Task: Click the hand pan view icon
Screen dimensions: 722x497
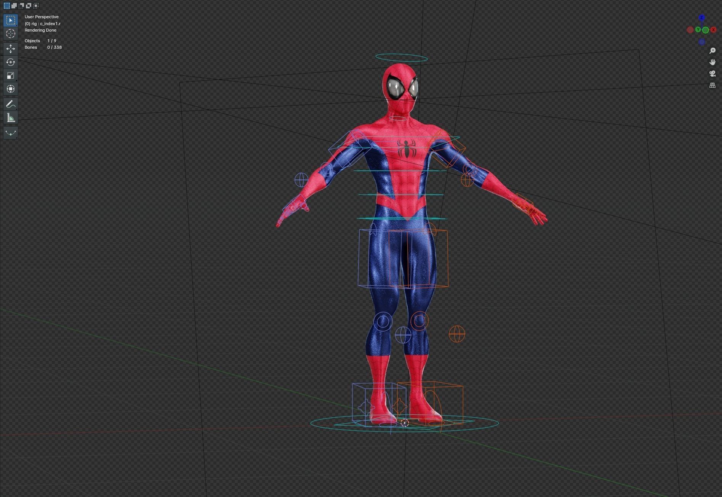Action: click(712, 62)
